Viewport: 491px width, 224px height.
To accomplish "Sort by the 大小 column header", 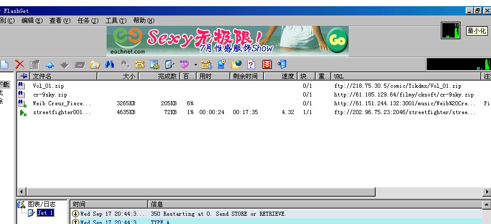I will (118, 76).
